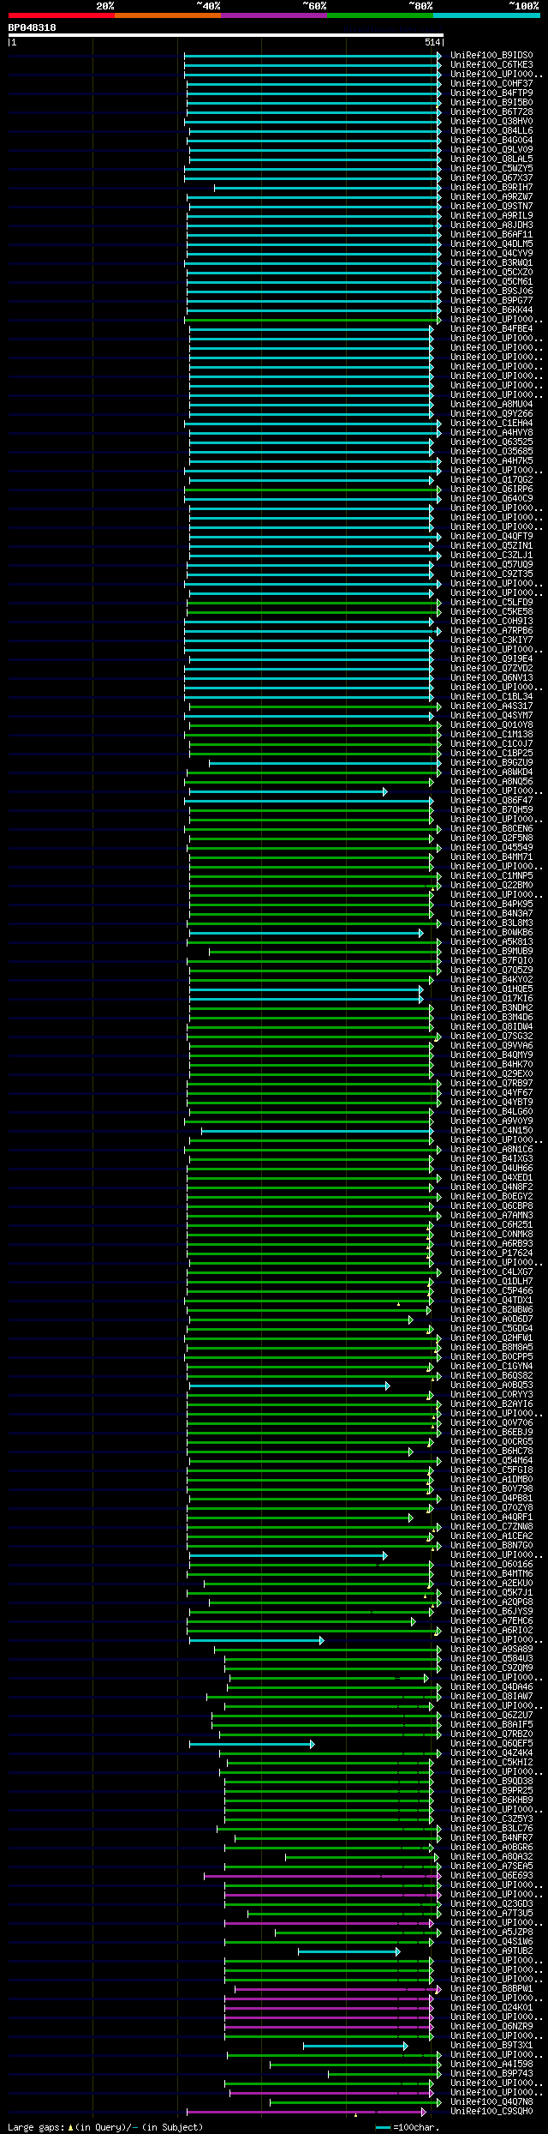Select hit label UniRef100_Q24K01
This screenshot has height=2134, width=548.
tap(491, 2008)
